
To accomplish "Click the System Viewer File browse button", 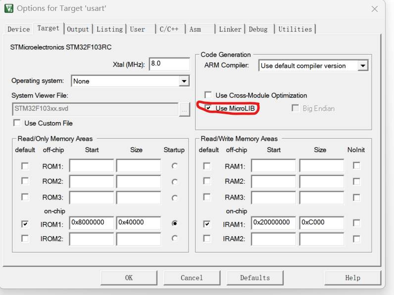I will coord(184,110).
